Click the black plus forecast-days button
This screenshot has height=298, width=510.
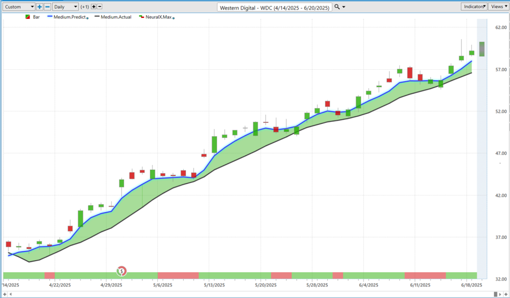tap(94, 6)
